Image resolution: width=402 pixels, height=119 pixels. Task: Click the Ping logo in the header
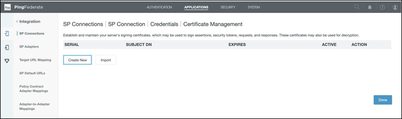click(x=8, y=7)
